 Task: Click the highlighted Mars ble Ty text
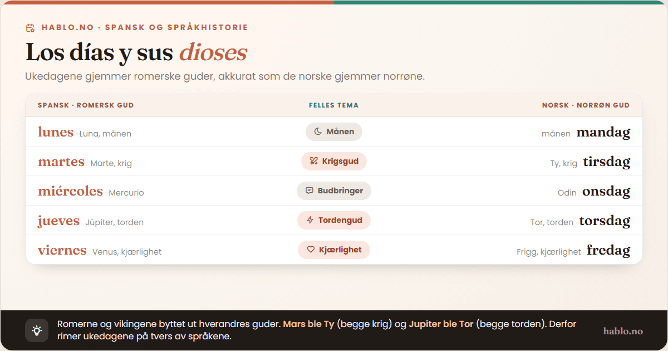coord(308,324)
